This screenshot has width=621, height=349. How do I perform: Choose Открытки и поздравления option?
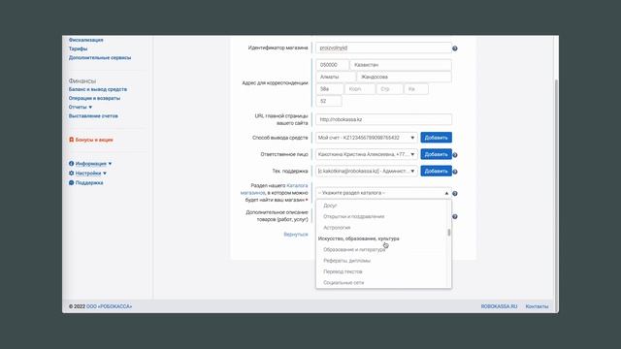pyautogui.click(x=353, y=217)
